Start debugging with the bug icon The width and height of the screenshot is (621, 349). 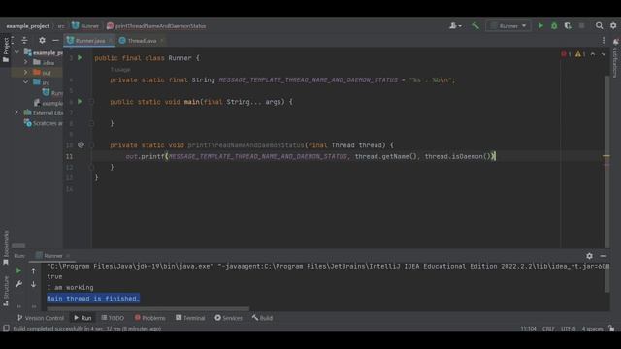click(x=554, y=26)
